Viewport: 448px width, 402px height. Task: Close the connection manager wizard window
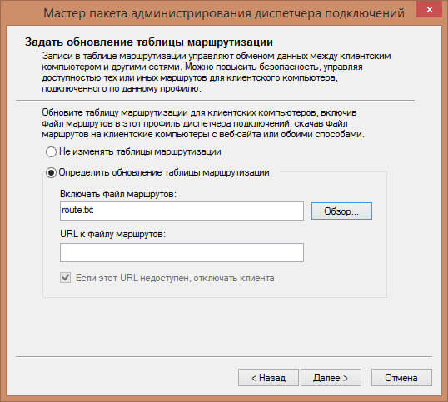pos(429,10)
